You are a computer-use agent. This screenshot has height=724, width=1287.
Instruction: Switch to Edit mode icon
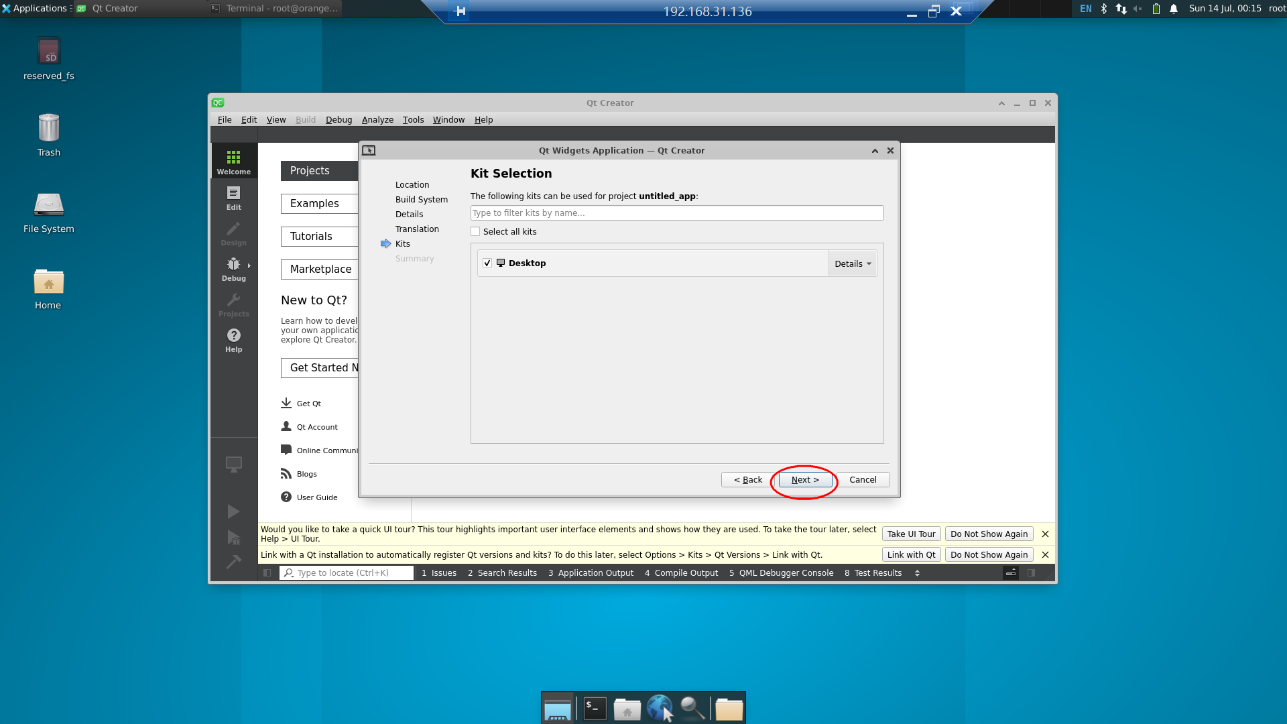pos(233,198)
